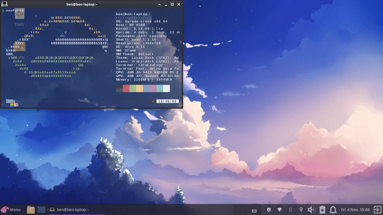Click the 'OS: Garuda Linux x86_64' line
The image size is (383, 215).
pyautogui.click(x=142, y=21)
